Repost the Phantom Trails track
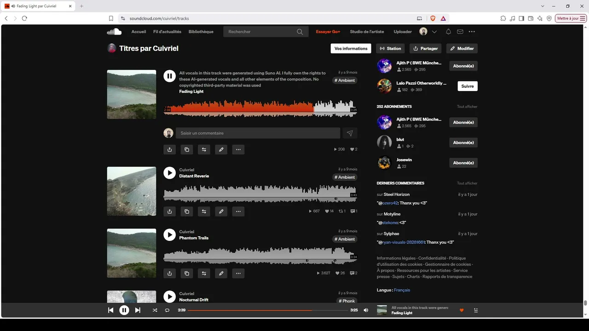The height and width of the screenshot is (331, 589). click(x=204, y=273)
